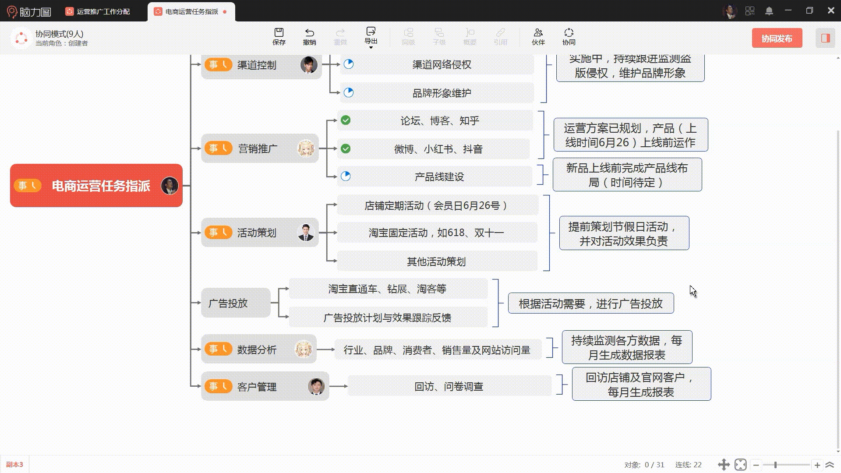841x473 pixels.
Task: Click the 协同发布 button
Action: pyautogui.click(x=777, y=38)
